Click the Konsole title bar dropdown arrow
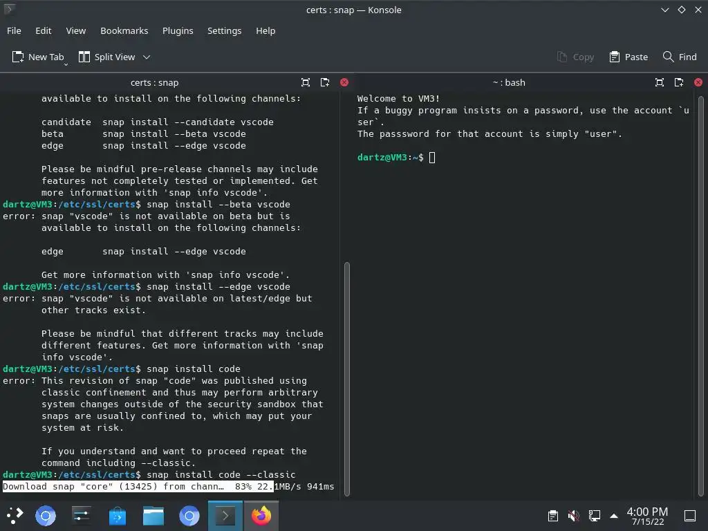 click(664, 10)
